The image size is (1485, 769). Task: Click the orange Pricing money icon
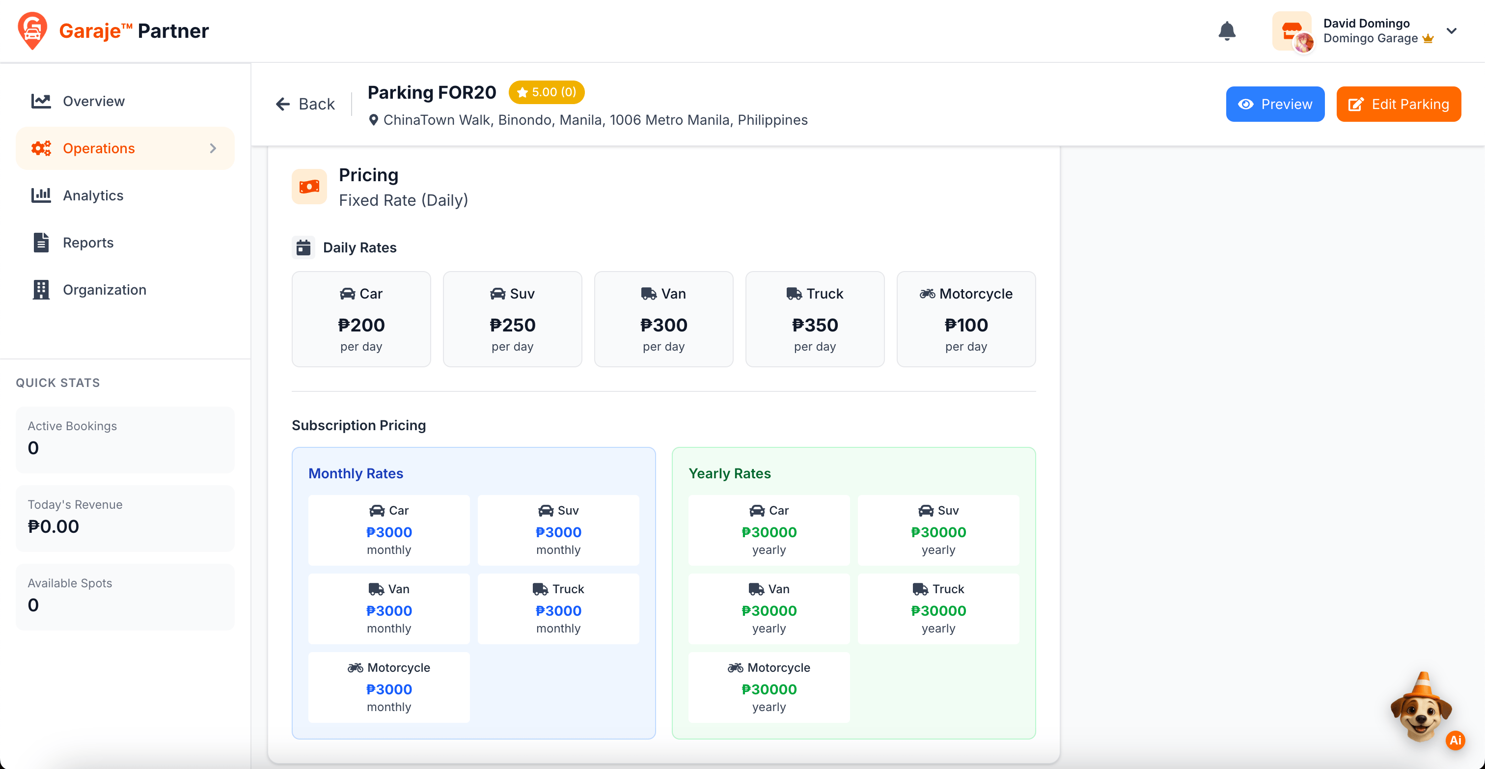point(309,187)
